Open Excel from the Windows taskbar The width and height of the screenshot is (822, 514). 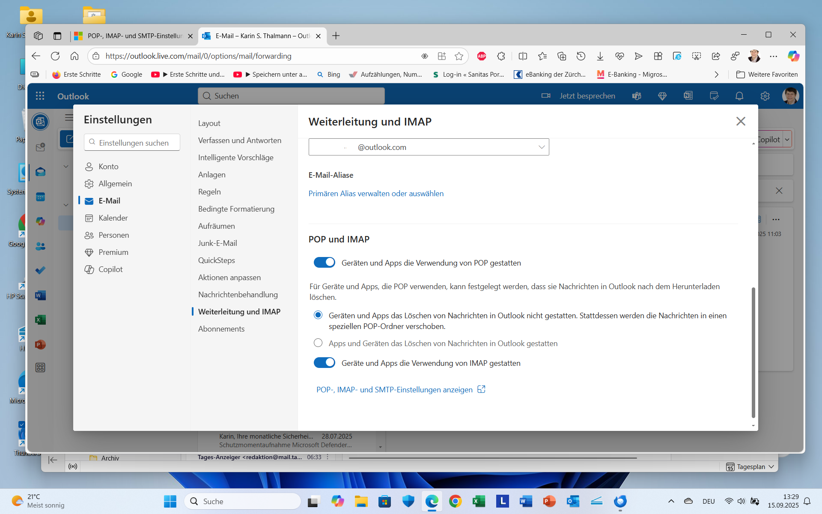[x=479, y=501]
